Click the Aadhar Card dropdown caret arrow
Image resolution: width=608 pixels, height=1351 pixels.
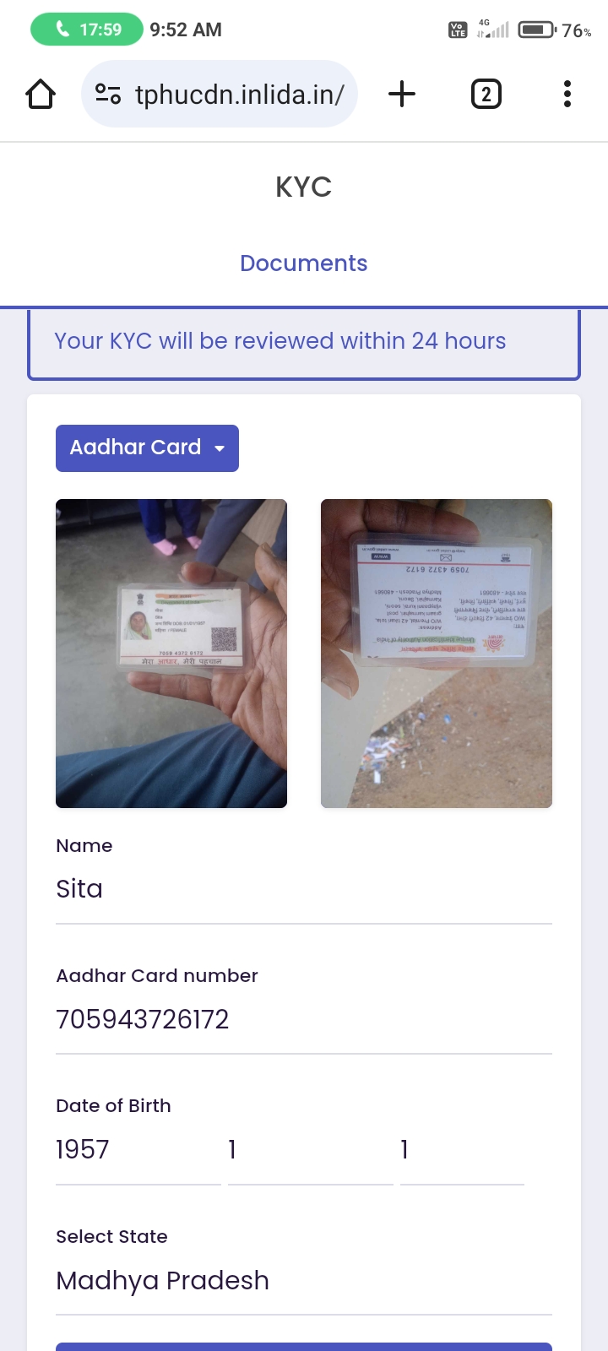[x=220, y=448]
